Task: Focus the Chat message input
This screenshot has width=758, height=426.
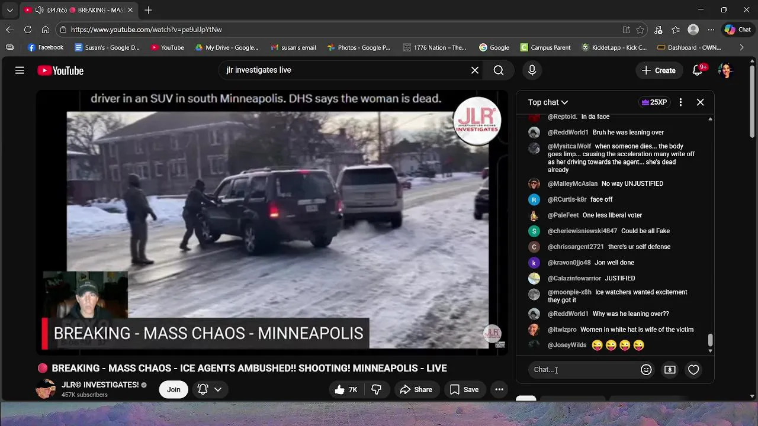Action: coord(584,370)
